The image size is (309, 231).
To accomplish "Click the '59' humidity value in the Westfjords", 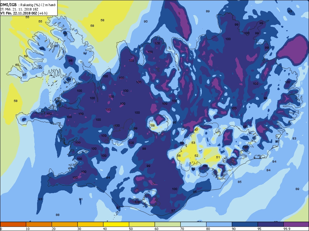I will 26,56.
